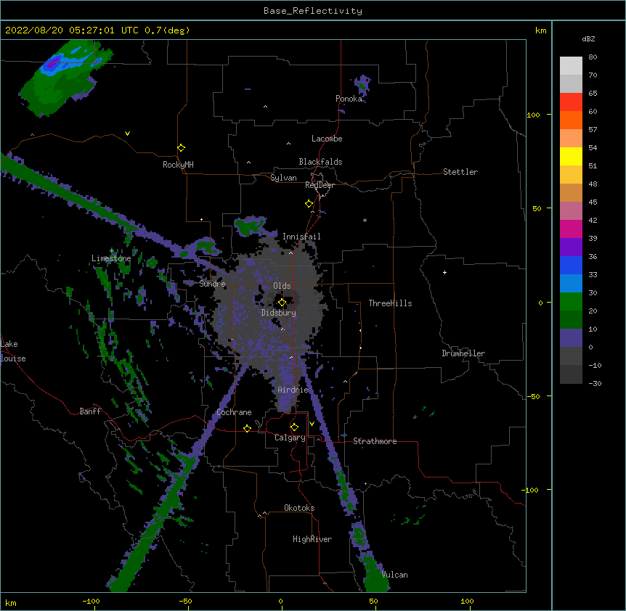Screen dimensions: 626x611
Task: Click the RockyMH label
Action: 178,165
